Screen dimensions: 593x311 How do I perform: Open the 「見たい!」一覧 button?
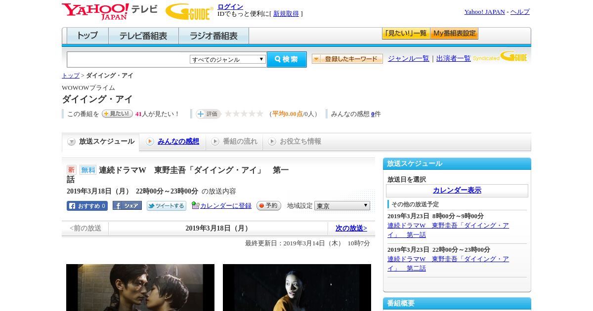click(x=406, y=34)
